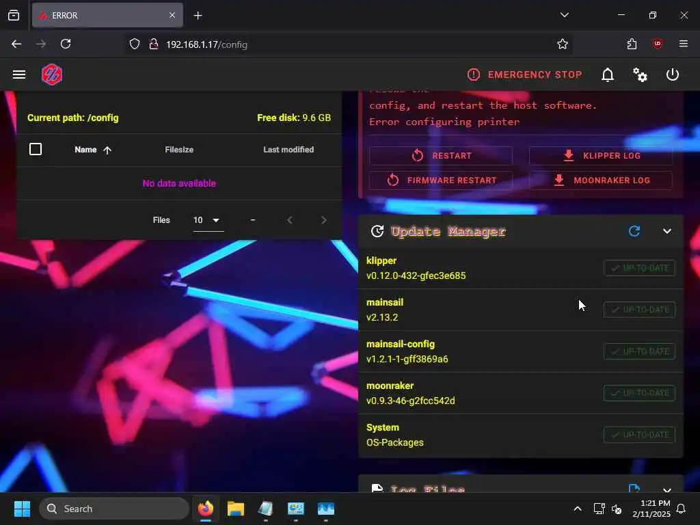
Task: Refresh the Update Manager
Action: click(634, 231)
